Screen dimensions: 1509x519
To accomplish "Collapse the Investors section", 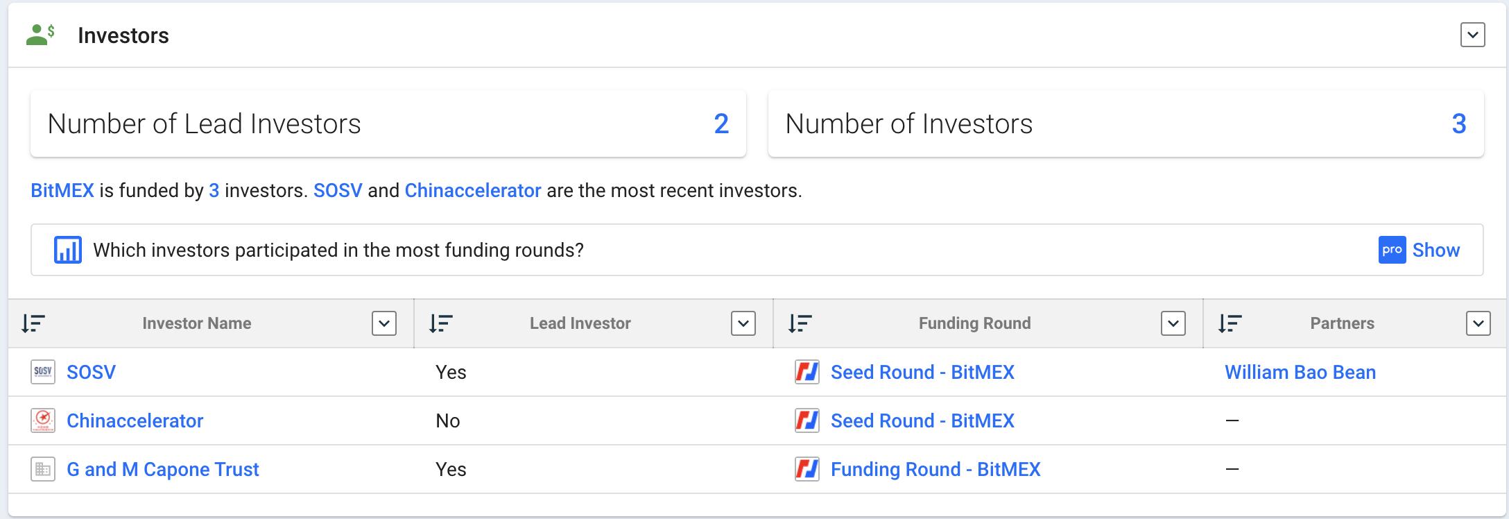I will tap(1472, 35).
